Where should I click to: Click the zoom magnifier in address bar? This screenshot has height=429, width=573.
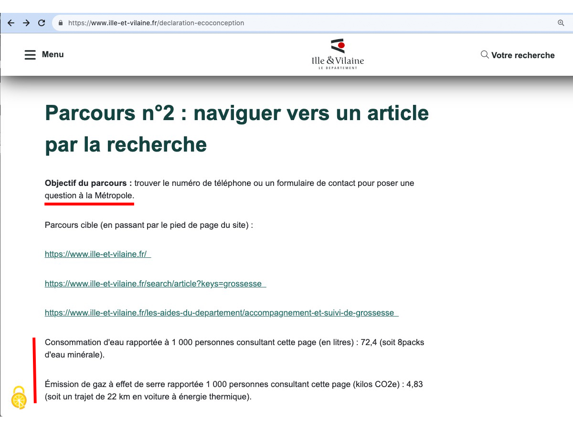click(561, 23)
